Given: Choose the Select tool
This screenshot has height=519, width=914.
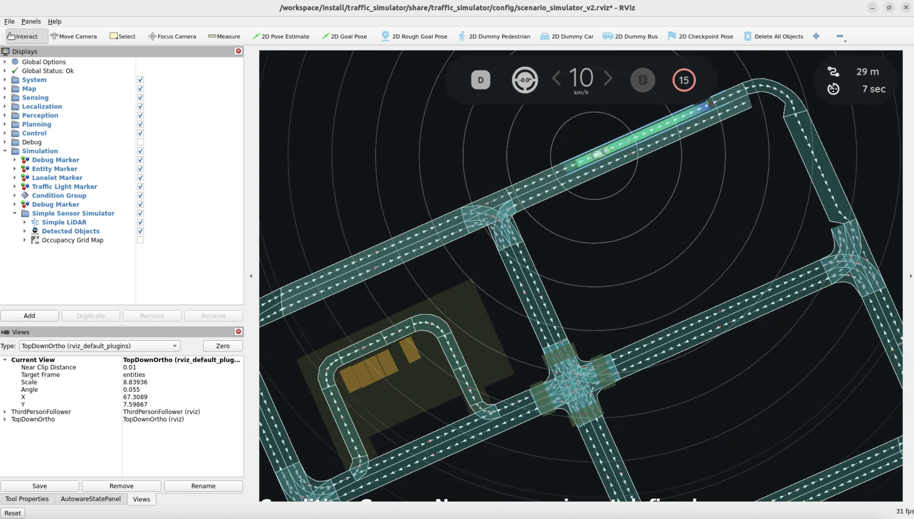Looking at the screenshot, I should click(x=122, y=36).
